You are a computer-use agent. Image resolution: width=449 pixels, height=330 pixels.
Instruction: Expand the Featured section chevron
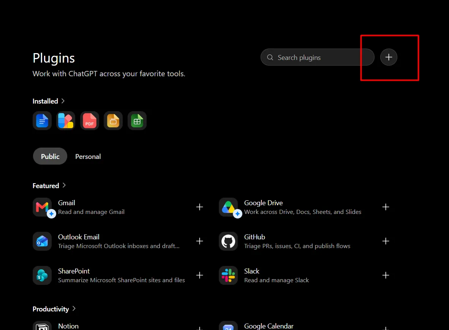coord(64,185)
